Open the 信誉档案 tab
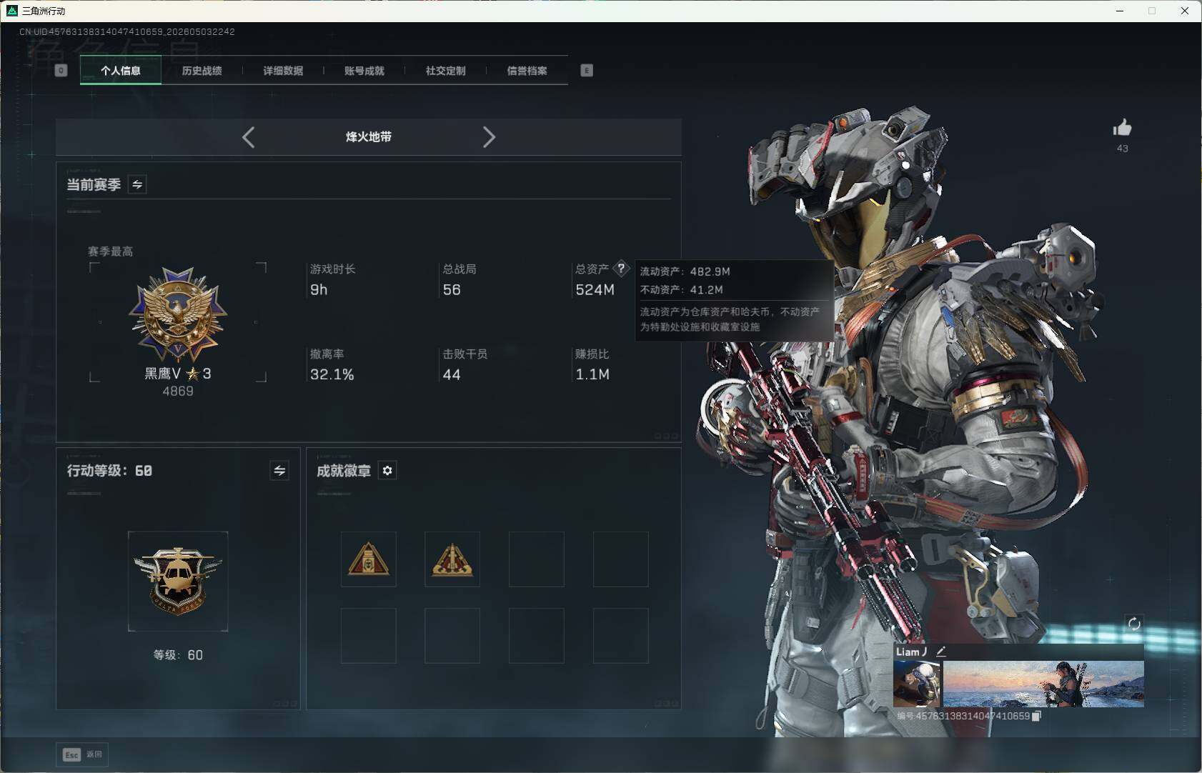1202x773 pixels. tap(527, 70)
